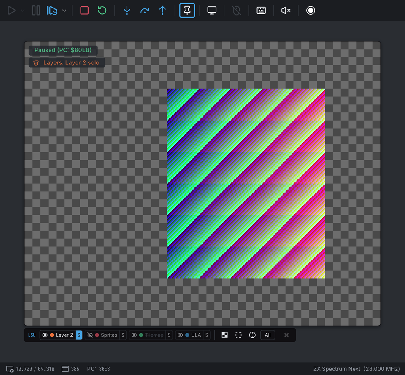Click the window frame icon in status bar
This screenshot has height=375, width=405.
tap(65, 369)
